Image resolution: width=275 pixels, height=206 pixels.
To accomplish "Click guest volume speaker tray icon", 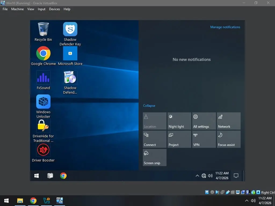I will pos(210,176).
